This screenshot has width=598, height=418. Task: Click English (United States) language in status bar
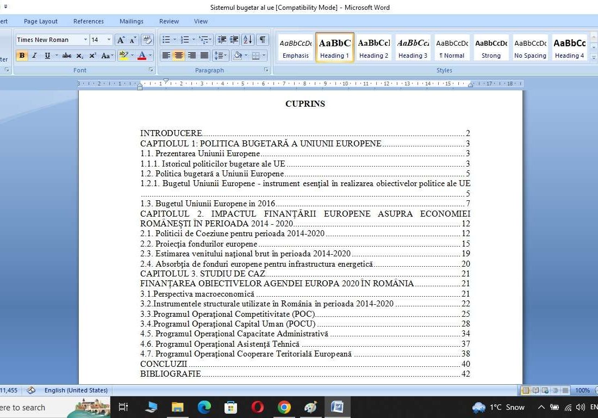tap(76, 390)
